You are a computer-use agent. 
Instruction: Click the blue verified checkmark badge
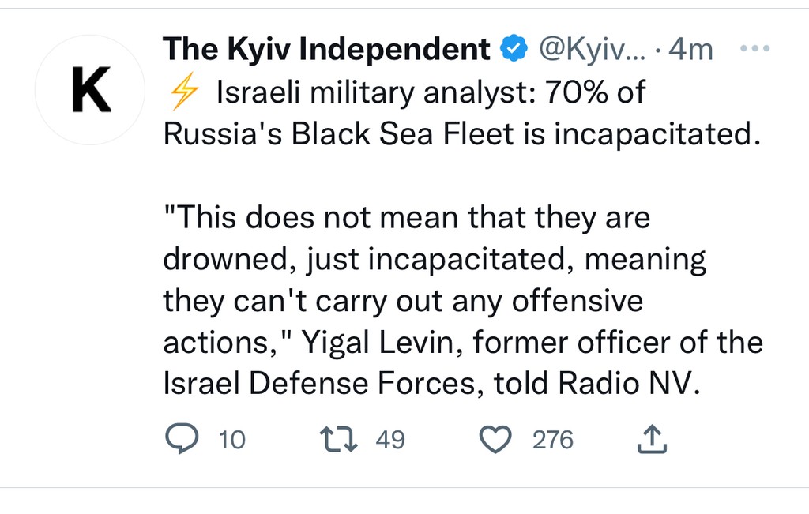[x=515, y=50]
